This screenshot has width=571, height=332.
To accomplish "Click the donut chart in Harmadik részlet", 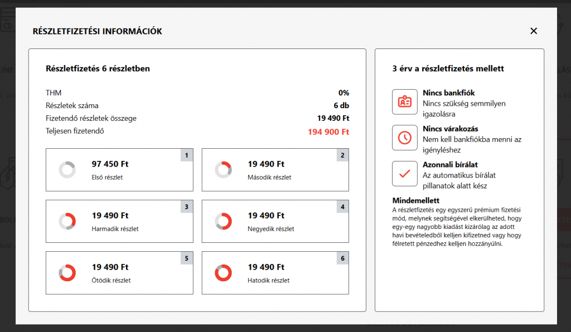I will [x=67, y=221].
